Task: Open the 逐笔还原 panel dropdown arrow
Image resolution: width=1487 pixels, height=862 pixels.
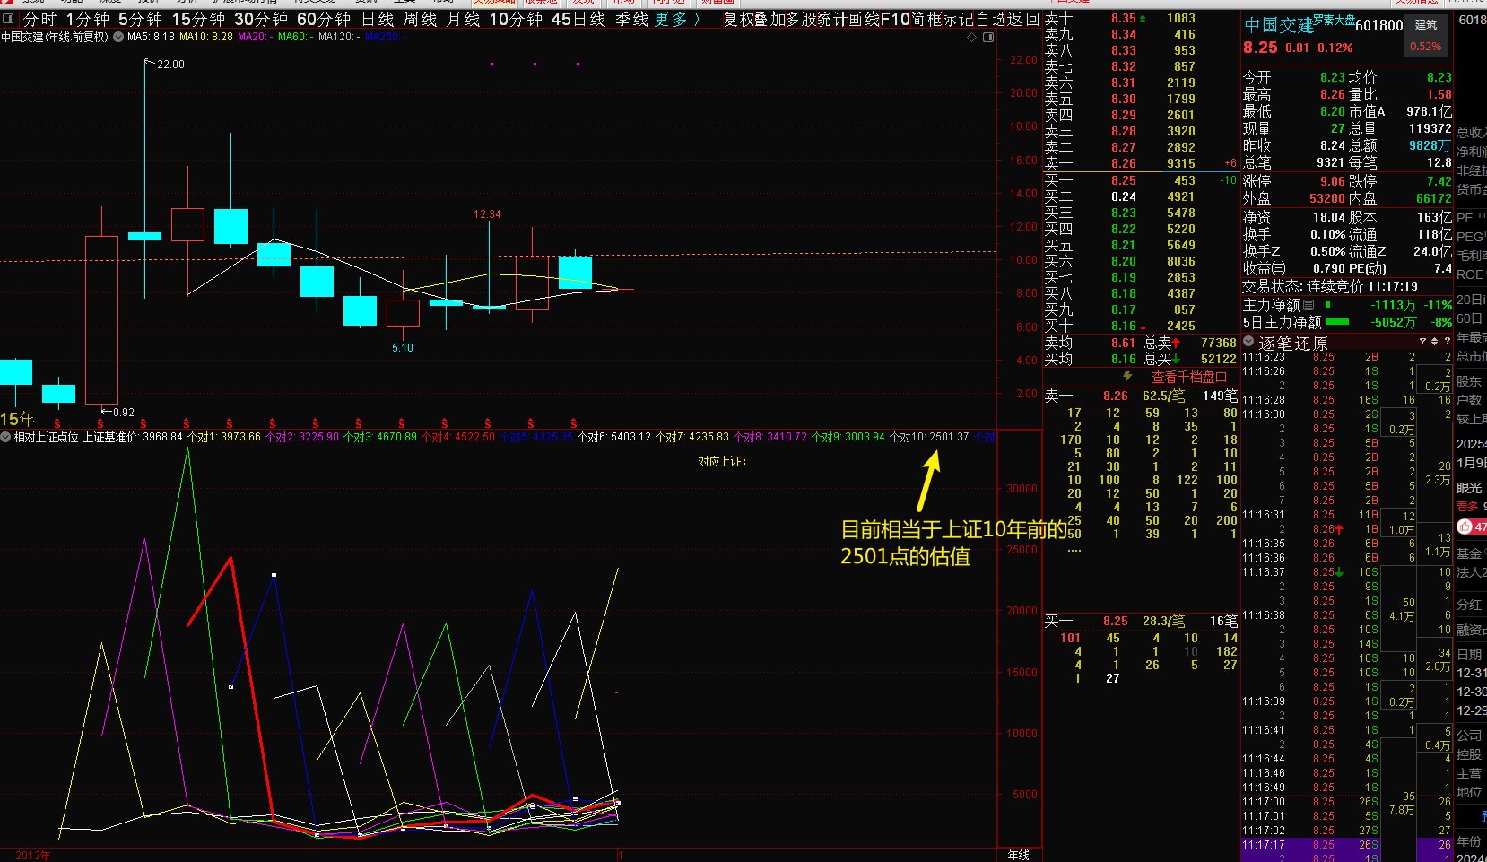Action: tap(1248, 341)
